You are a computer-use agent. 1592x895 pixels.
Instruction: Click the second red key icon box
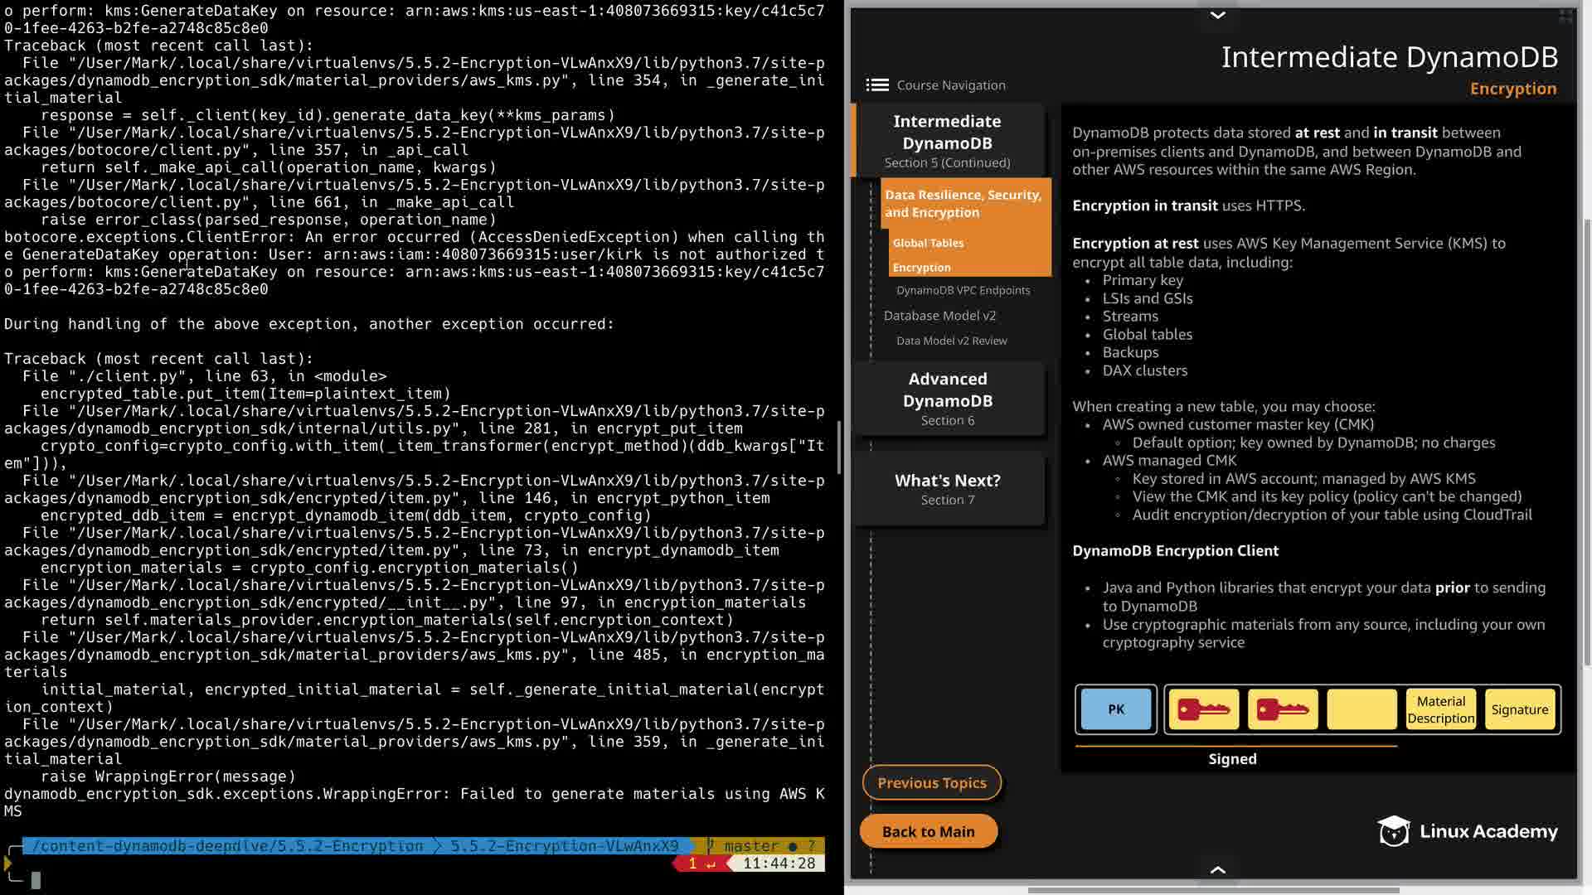point(1282,709)
